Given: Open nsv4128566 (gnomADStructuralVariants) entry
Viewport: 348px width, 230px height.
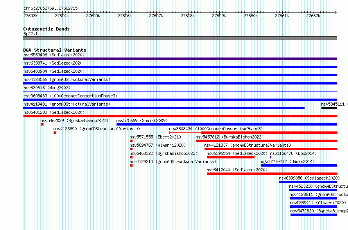Looking at the screenshot, I should 67,79.
